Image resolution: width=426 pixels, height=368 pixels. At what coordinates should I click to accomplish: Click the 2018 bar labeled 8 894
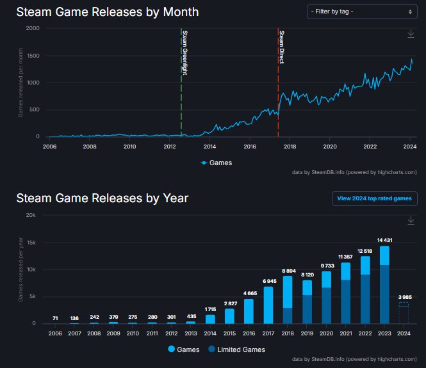(288, 300)
